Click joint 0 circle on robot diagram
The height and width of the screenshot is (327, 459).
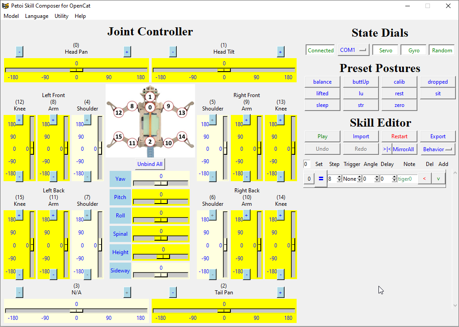[150, 107]
